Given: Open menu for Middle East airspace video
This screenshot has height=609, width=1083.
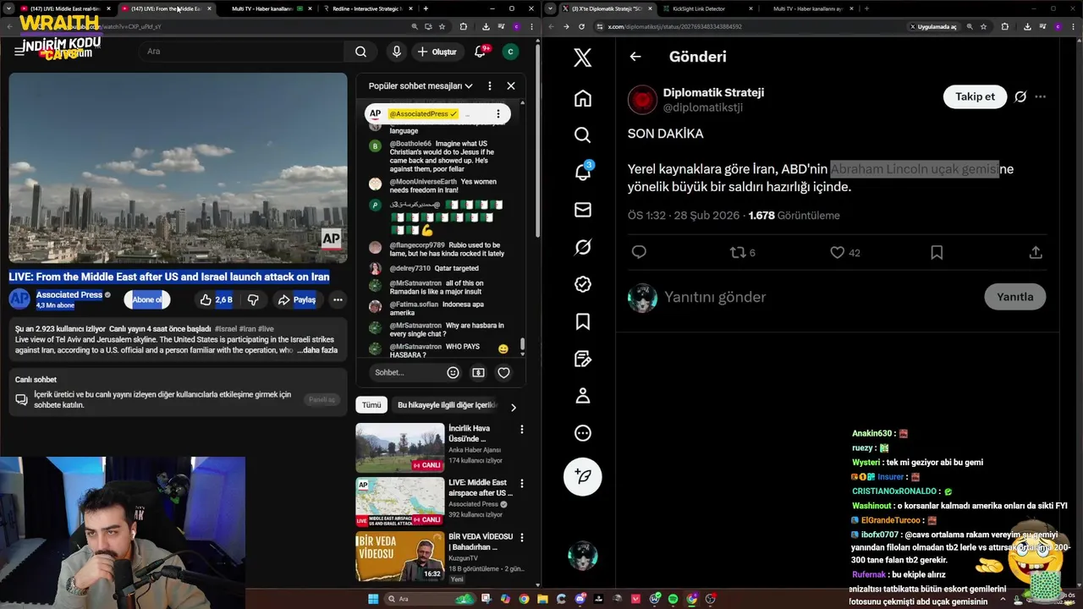Looking at the screenshot, I should coord(521,484).
